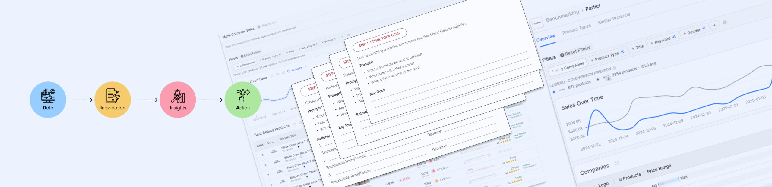Click the # Products column header
The height and width of the screenshot is (187, 772).
[x=630, y=177]
